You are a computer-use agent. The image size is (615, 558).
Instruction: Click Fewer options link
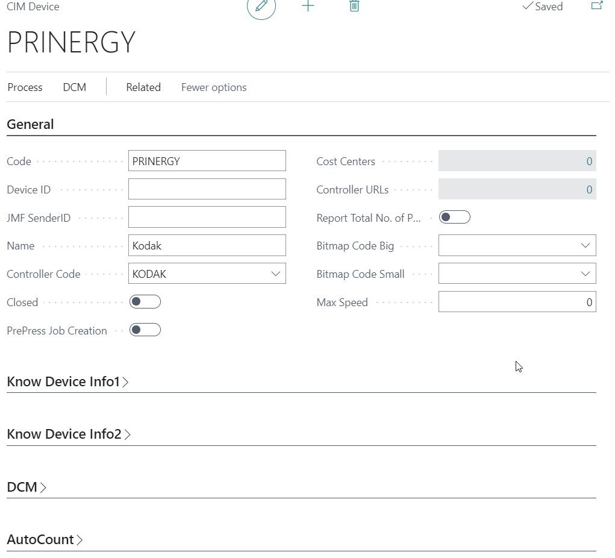click(214, 87)
